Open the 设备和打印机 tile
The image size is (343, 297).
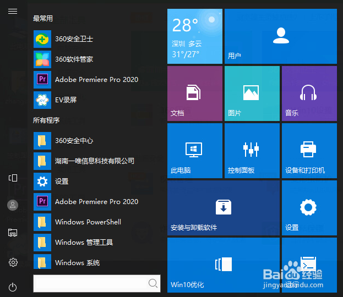(x=309, y=151)
